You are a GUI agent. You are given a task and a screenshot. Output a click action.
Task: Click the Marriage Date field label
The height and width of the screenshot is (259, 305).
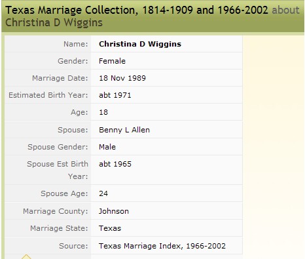click(60, 78)
